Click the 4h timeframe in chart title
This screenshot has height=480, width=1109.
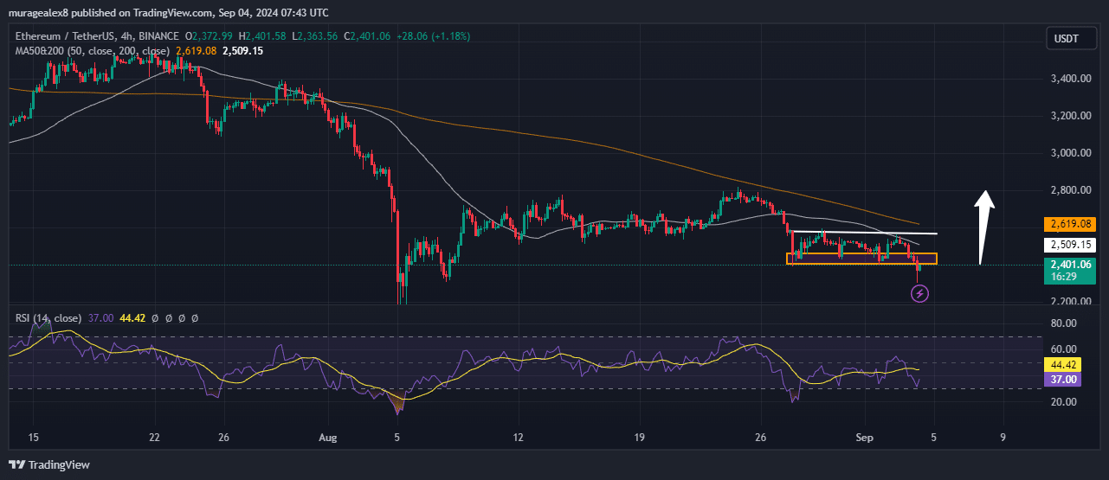pos(129,36)
